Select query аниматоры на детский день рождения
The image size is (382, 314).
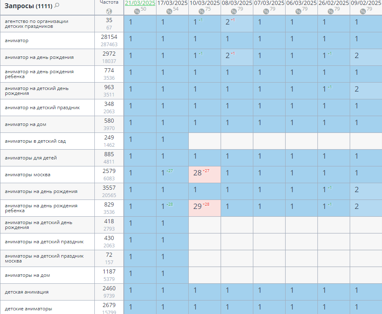click(38, 225)
